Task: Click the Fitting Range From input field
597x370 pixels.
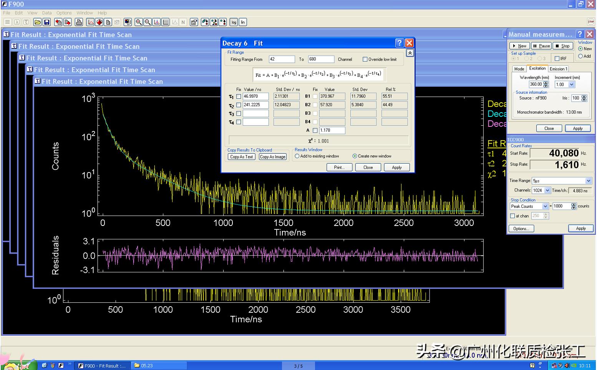Action: click(282, 59)
